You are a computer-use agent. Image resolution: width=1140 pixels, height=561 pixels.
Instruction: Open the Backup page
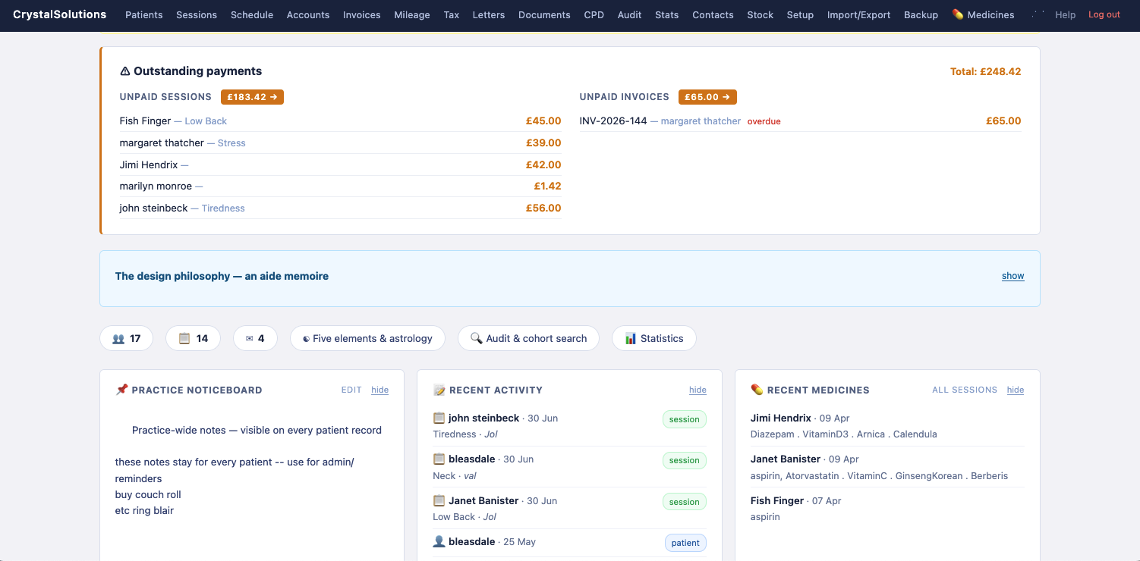921,14
